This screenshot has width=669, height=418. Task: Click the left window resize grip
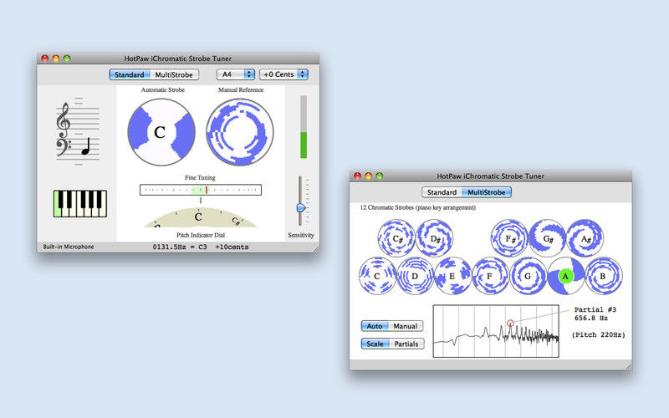(316, 248)
